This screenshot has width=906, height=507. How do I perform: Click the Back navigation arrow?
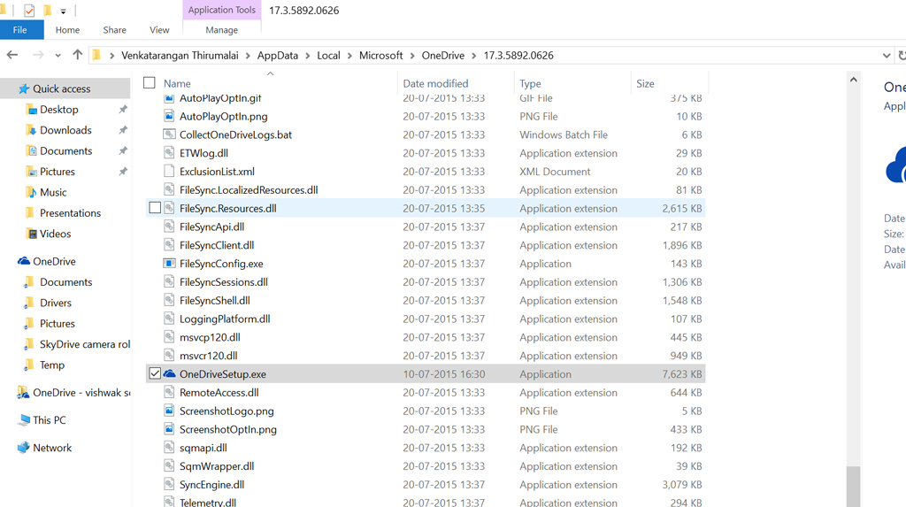[x=12, y=55]
